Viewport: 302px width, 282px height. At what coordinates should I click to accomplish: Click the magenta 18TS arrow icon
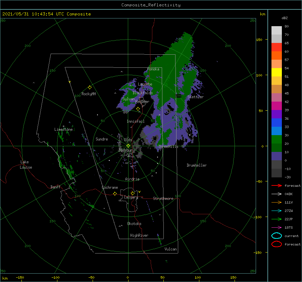(x=276, y=228)
